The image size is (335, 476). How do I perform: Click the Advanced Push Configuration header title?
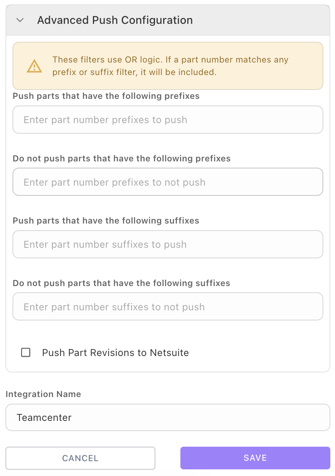pos(115,20)
